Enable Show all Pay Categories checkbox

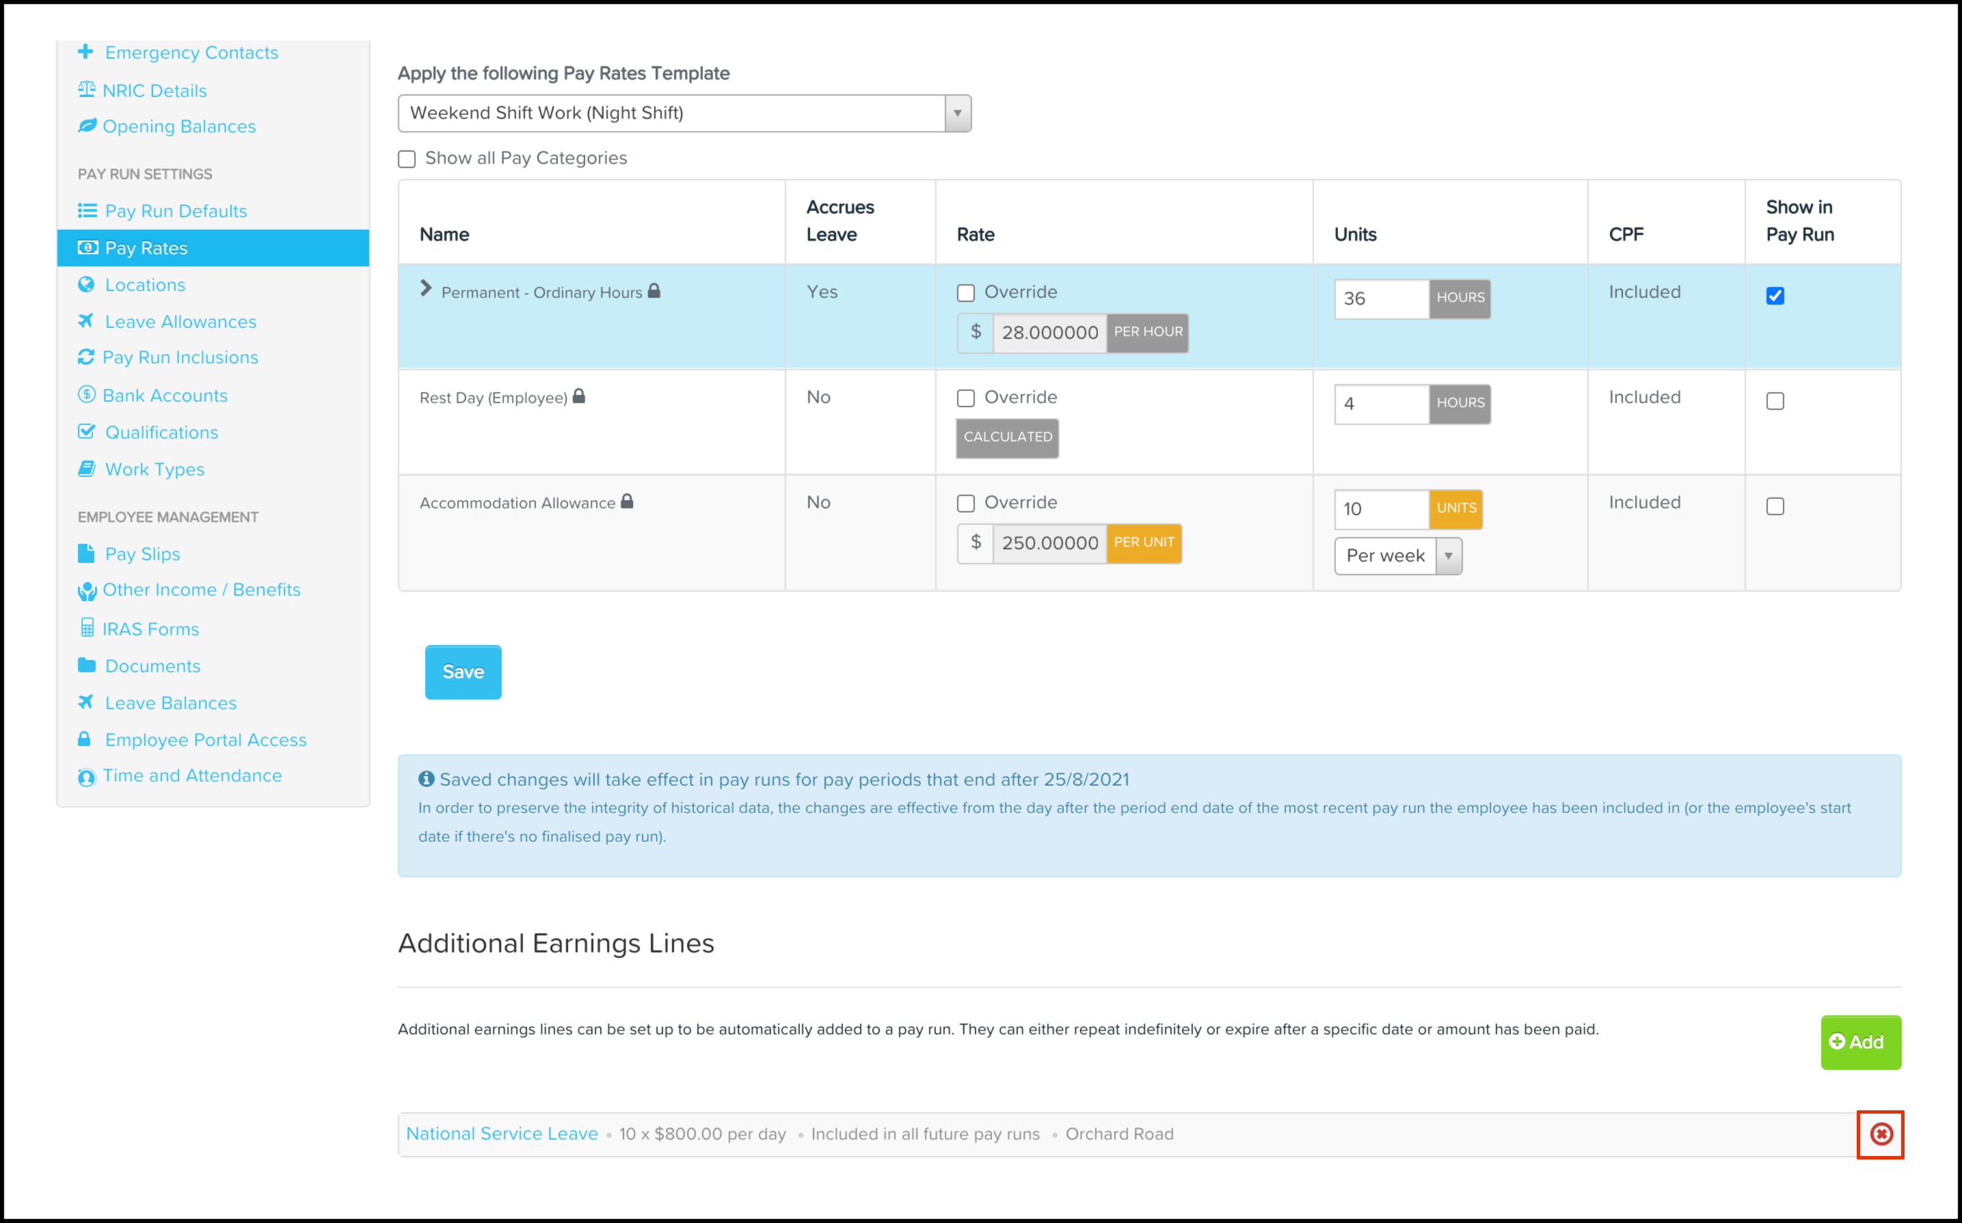pos(407,159)
